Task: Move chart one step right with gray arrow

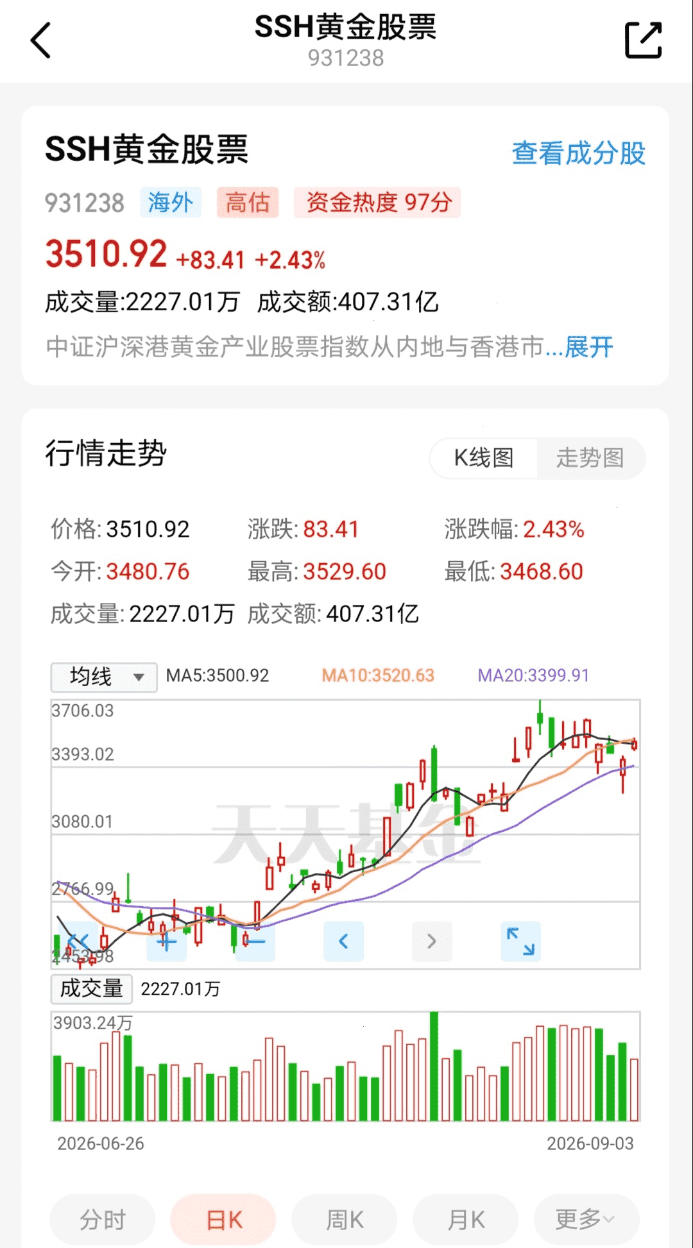Action: (432, 941)
